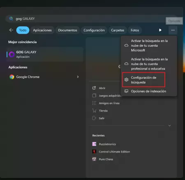
Task: Open Puzzletronics from Recientes
Action: tap(107, 144)
